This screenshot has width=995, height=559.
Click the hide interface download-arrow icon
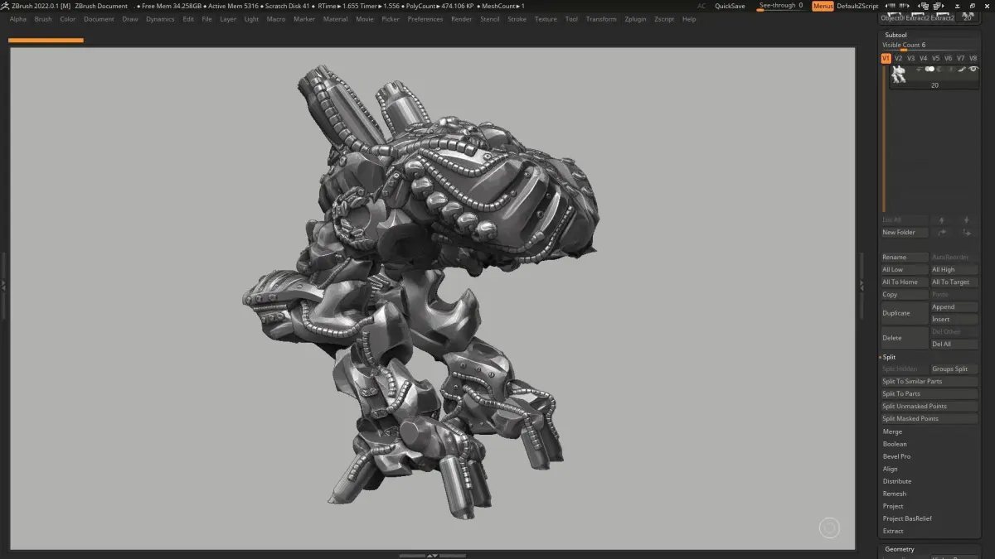pos(957,7)
